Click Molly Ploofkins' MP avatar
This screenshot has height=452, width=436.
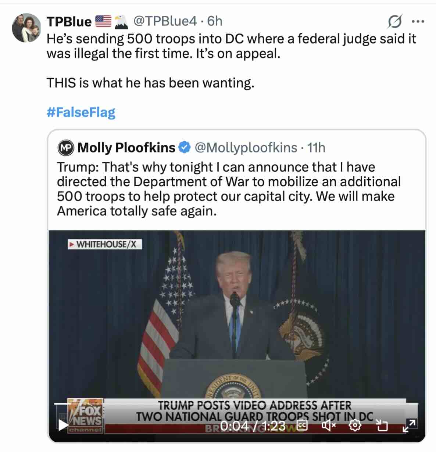point(66,148)
